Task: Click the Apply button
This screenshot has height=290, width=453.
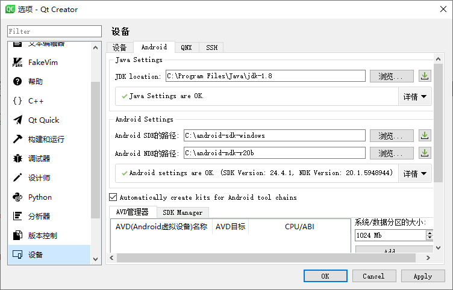Action: pyautogui.click(x=423, y=276)
